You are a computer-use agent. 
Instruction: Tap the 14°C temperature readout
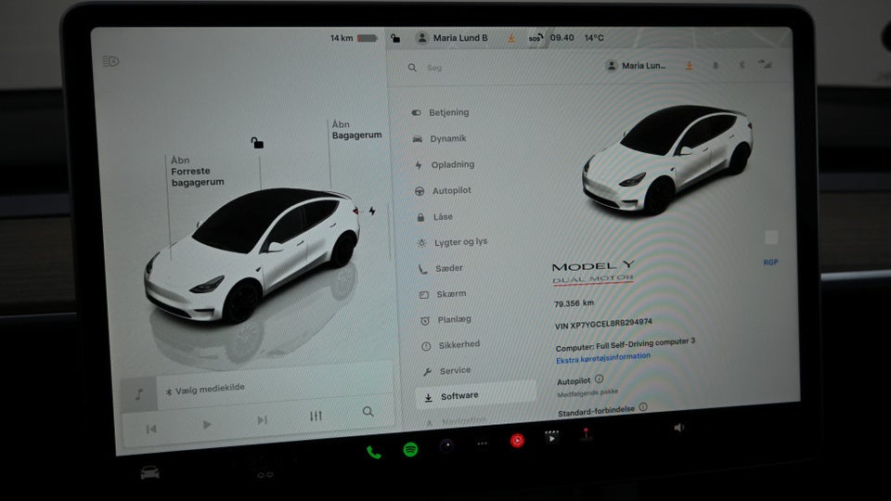594,37
